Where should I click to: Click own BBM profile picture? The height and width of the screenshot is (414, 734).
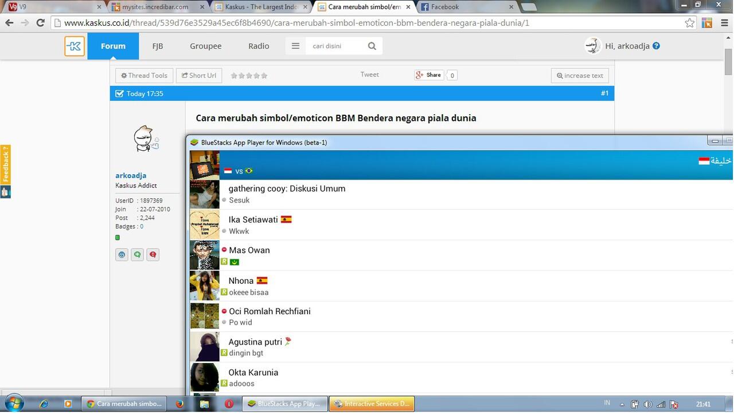pos(205,165)
